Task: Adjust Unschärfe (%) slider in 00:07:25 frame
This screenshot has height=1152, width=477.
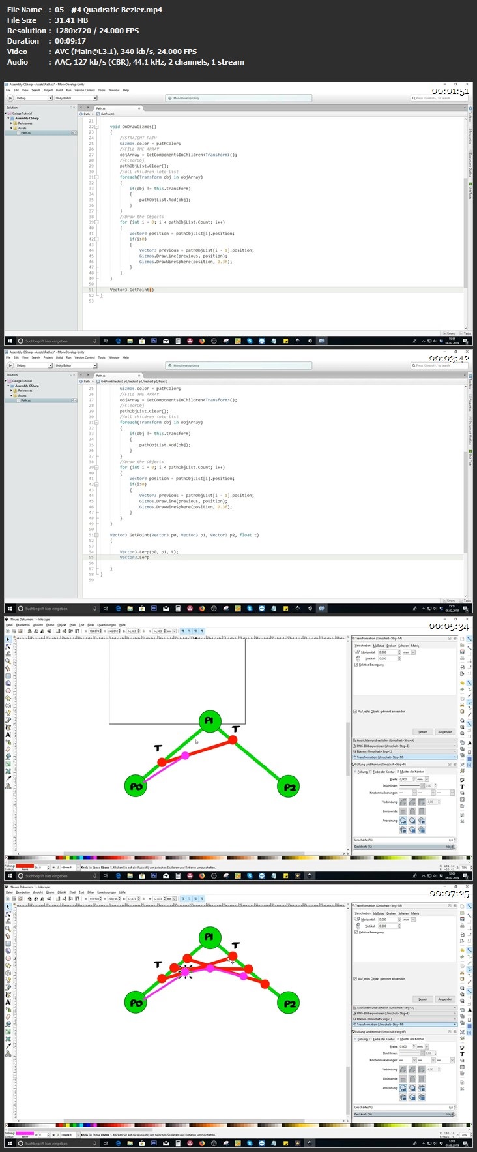Action: point(403,1108)
